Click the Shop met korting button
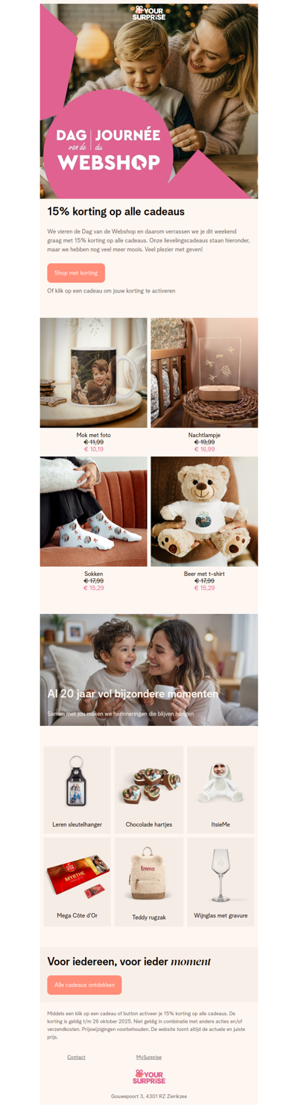 (x=76, y=273)
